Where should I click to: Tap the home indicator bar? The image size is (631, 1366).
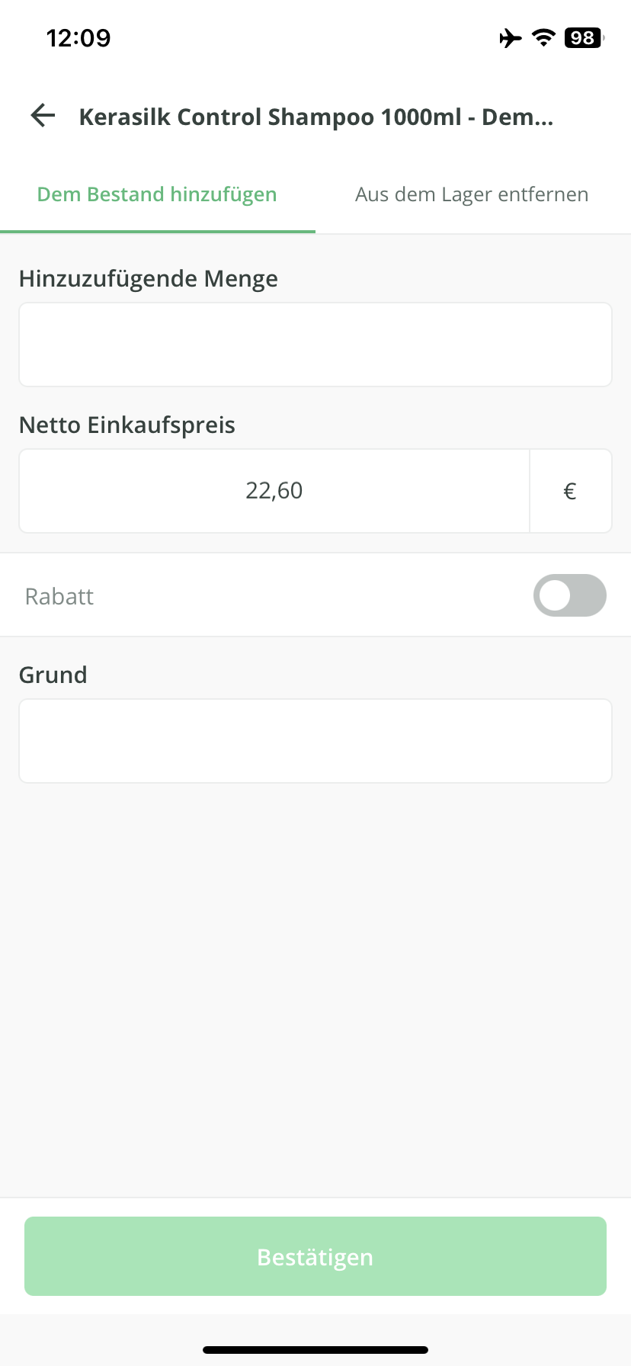(x=315, y=1349)
